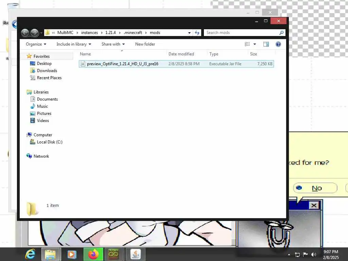Open Internet Explorer from the taskbar
Image resolution: width=348 pixels, height=261 pixels.
30,254
